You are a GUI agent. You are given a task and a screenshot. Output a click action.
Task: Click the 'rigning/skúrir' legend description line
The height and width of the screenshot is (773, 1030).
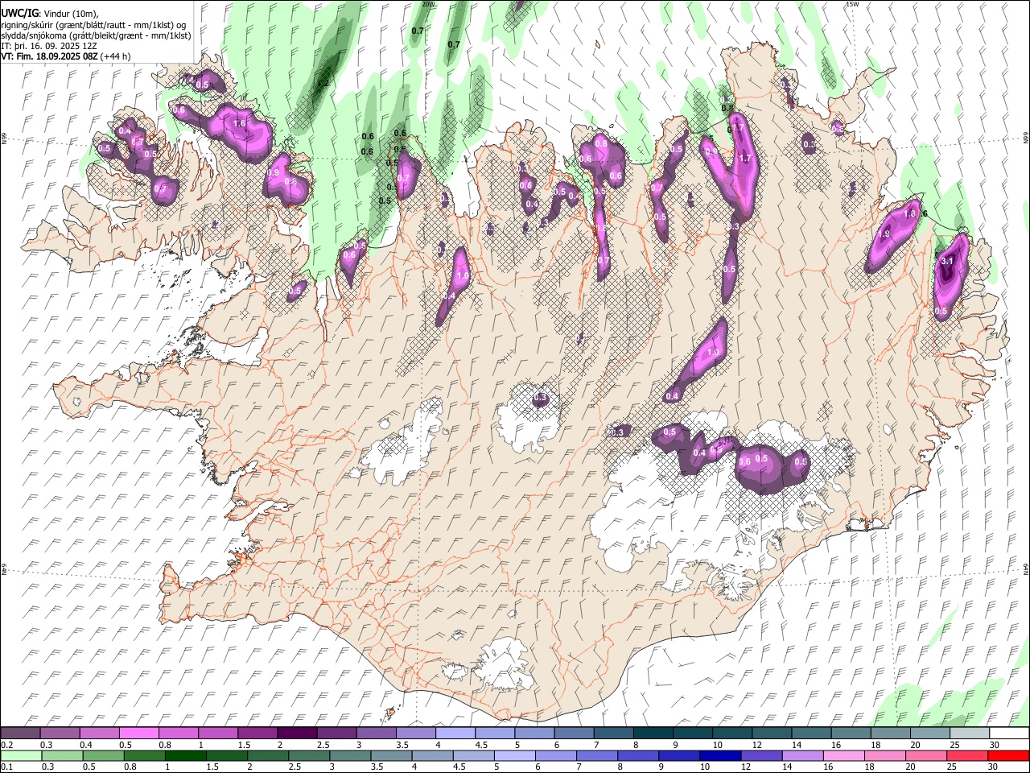(x=93, y=24)
